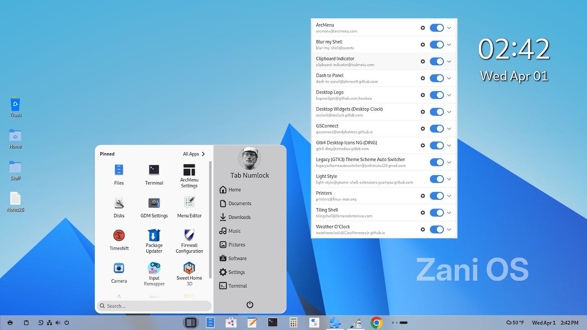Click the Tab Numlock user avatar

250,159
